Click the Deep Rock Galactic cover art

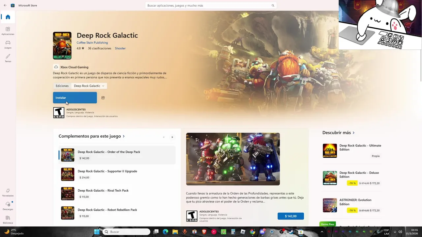click(x=62, y=45)
